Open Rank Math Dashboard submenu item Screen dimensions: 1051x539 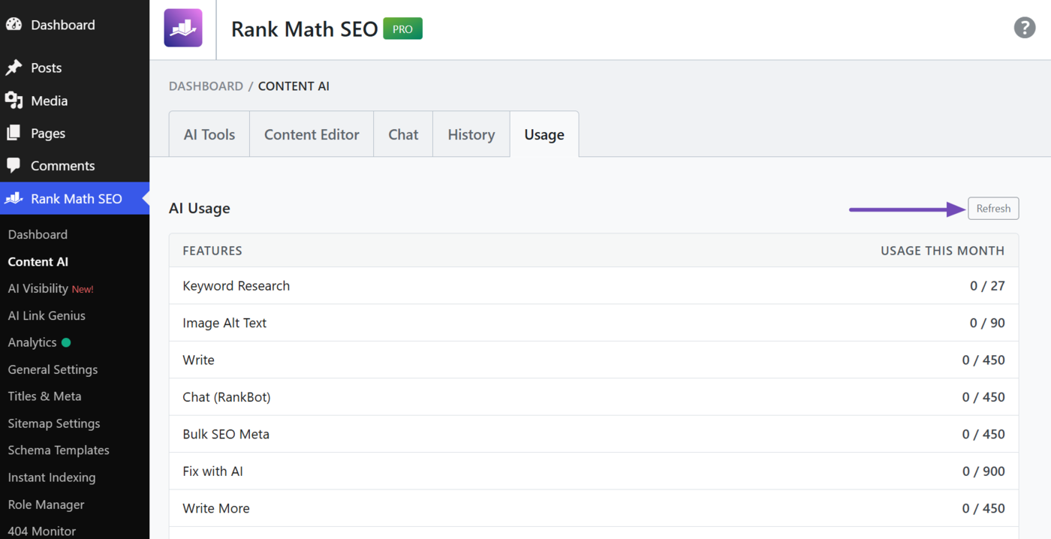(x=38, y=234)
